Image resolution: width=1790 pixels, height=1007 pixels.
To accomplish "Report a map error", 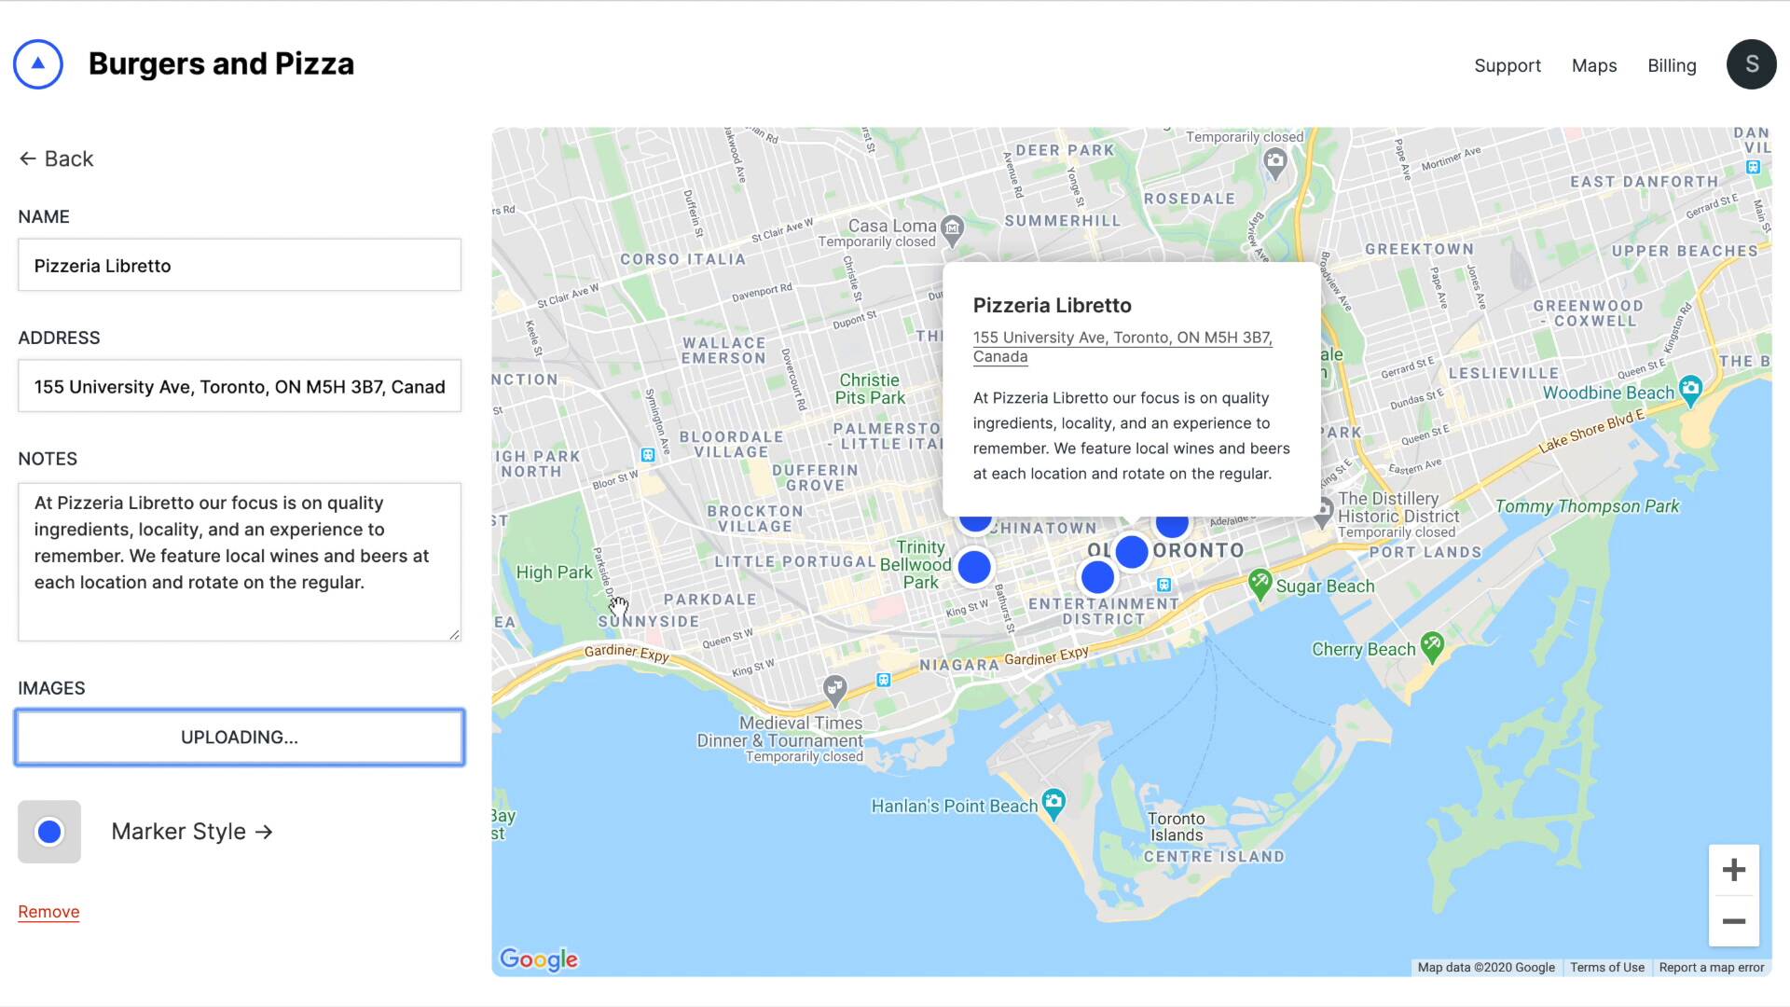I will [1711, 967].
